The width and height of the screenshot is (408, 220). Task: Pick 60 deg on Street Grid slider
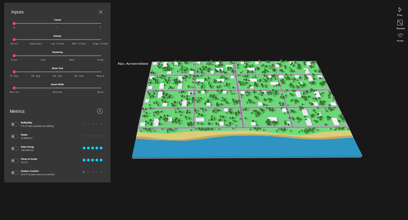point(57,72)
